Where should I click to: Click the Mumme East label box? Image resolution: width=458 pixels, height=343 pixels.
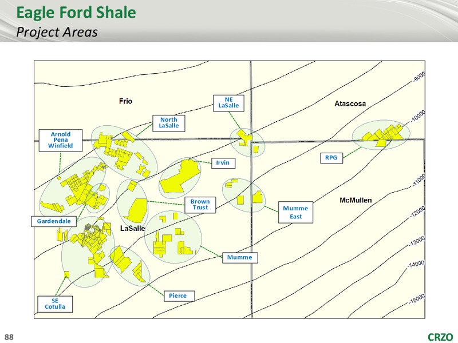pos(295,212)
